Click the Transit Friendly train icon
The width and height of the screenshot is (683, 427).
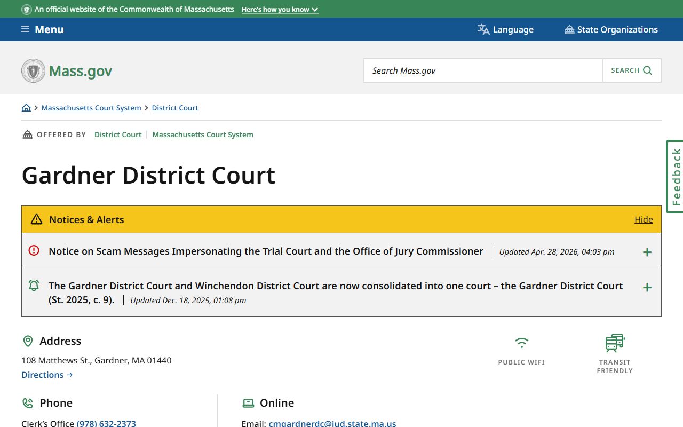pyautogui.click(x=615, y=343)
